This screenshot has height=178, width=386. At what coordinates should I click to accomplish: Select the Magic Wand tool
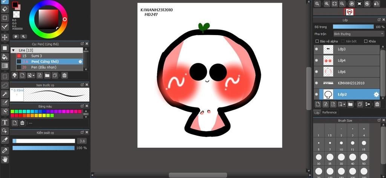click(5, 94)
